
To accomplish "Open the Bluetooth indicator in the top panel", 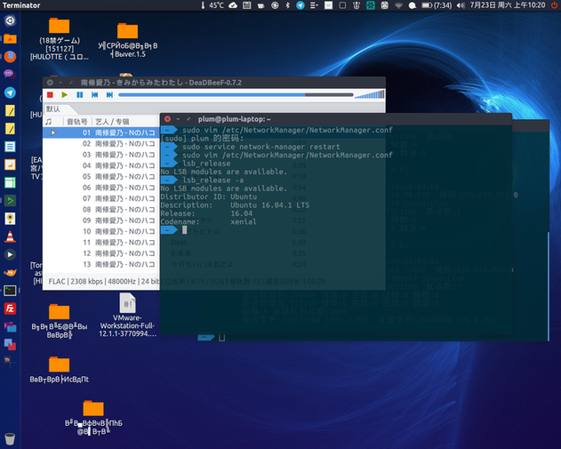I will coord(286,5).
